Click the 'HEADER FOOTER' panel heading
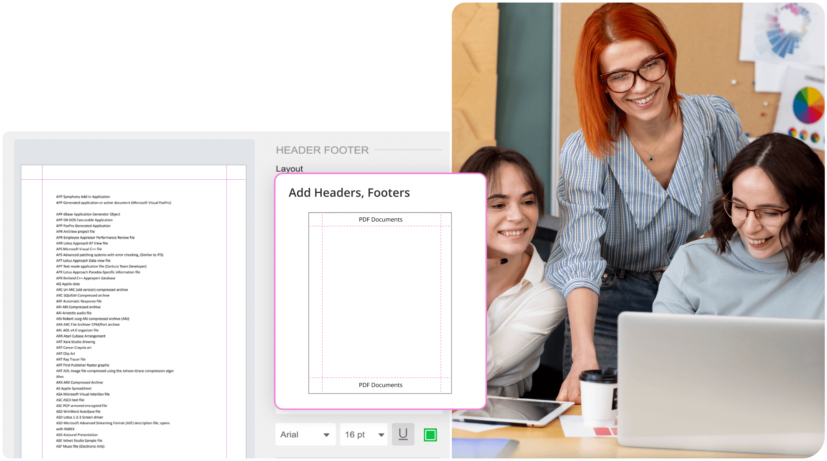 pyautogui.click(x=322, y=150)
